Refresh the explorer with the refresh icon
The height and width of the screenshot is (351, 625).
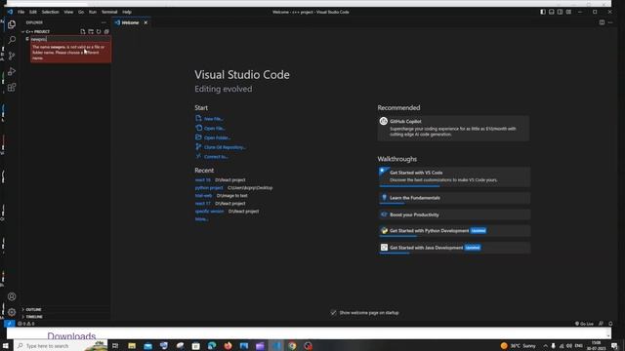99,31
